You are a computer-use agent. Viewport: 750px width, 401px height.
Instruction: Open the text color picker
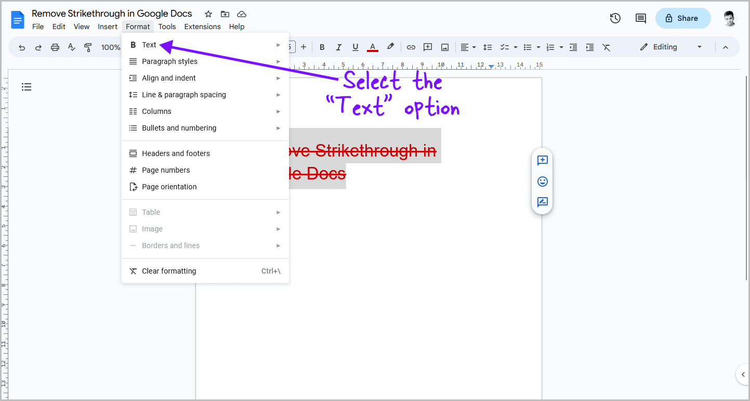pos(372,47)
